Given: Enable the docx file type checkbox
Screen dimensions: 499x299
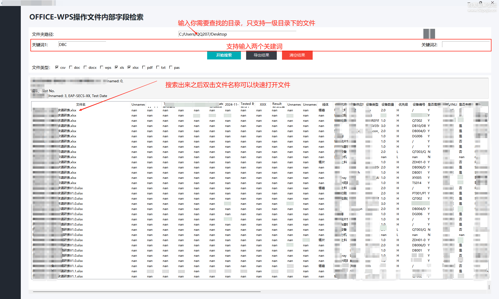Looking at the screenshot, I should tap(86, 67).
